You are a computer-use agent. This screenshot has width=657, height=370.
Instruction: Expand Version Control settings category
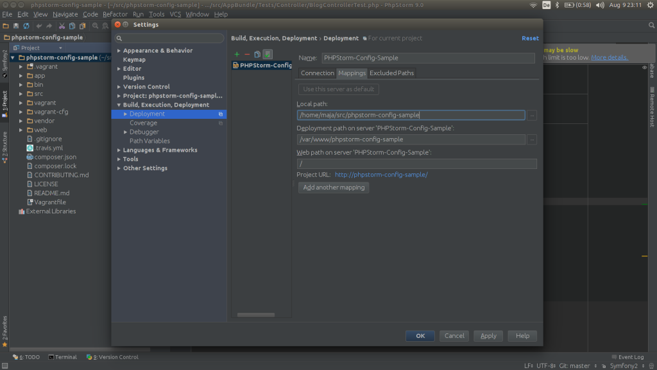pyautogui.click(x=119, y=87)
